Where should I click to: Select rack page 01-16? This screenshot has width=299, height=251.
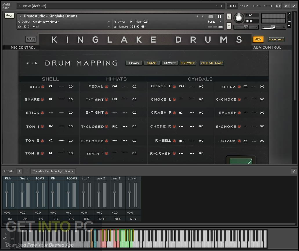click(x=232, y=6)
